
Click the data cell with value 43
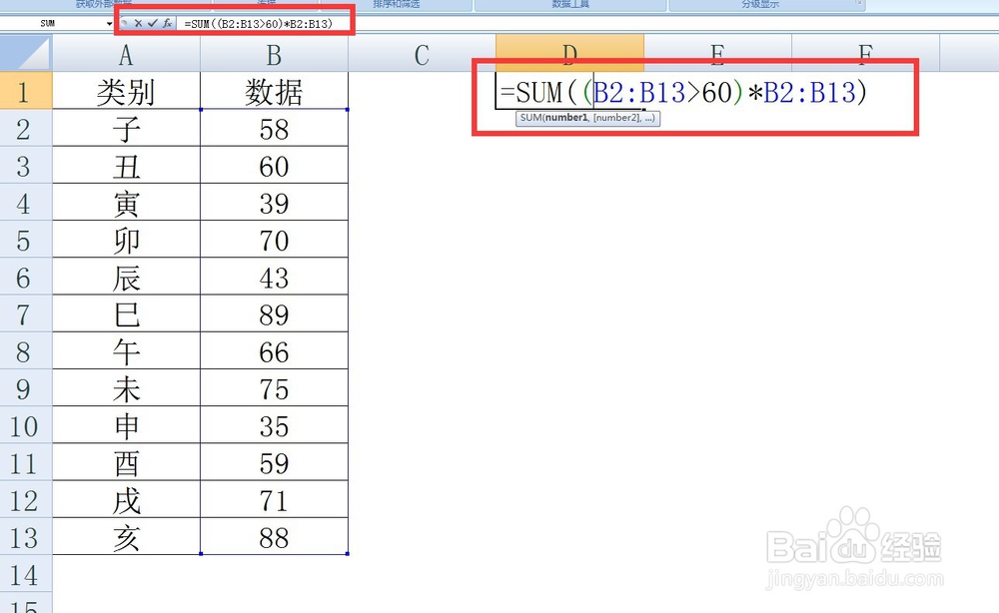[274, 277]
